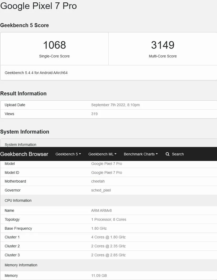
Task: Click the Model ID row label
Action: point(12,173)
